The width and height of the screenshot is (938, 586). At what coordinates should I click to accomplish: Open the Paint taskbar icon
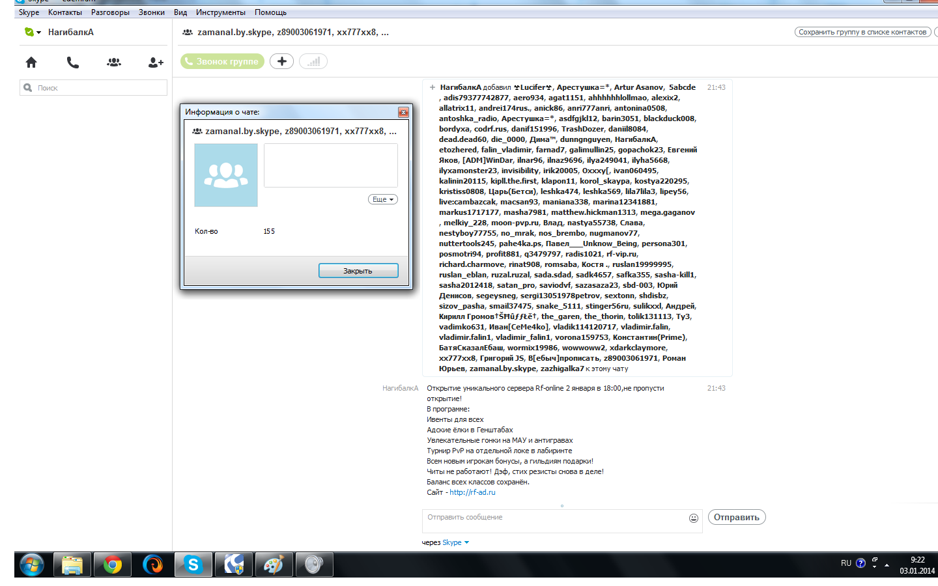click(274, 565)
